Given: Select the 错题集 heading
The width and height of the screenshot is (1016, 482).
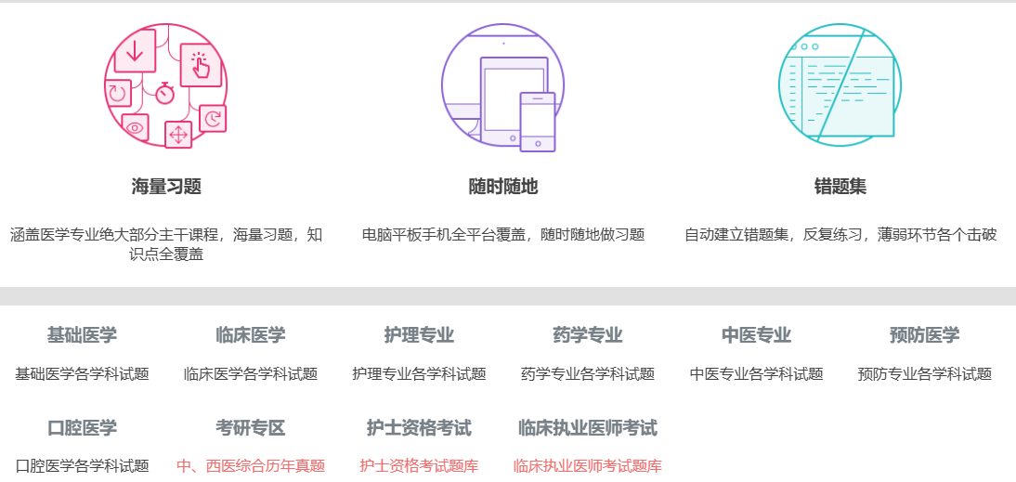Looking at the screenshot, I should (840, 188).
